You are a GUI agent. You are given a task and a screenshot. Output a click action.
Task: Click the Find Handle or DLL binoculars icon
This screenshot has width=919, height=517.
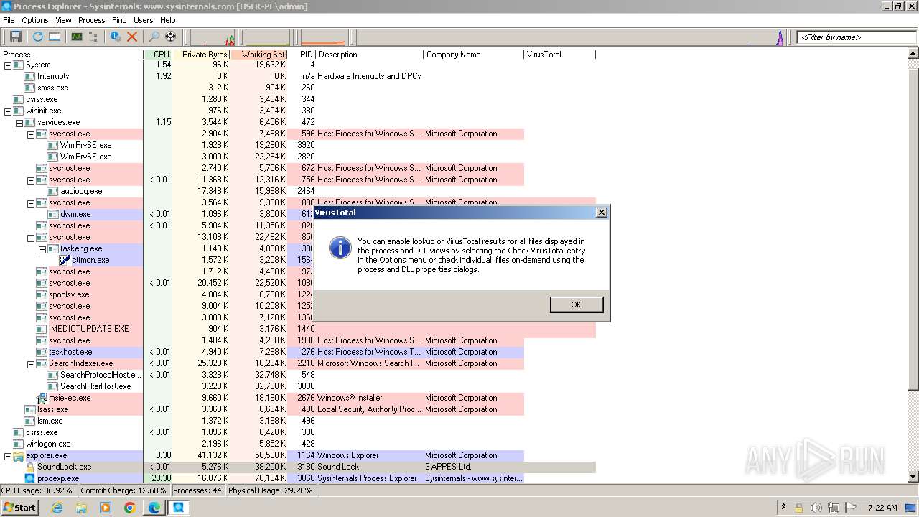pos(154,37)
